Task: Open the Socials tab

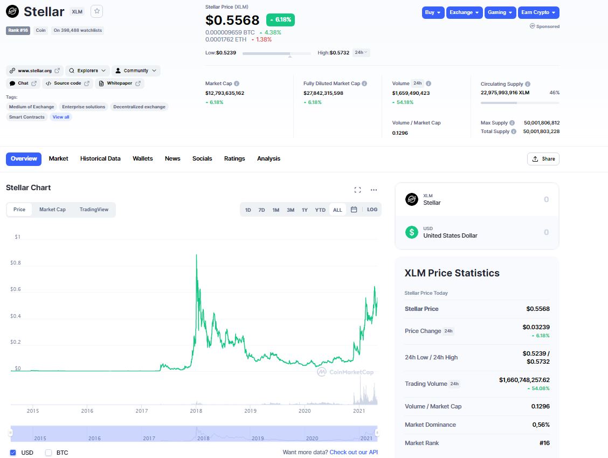Action: pyautogui.click(x=202, y=159)
